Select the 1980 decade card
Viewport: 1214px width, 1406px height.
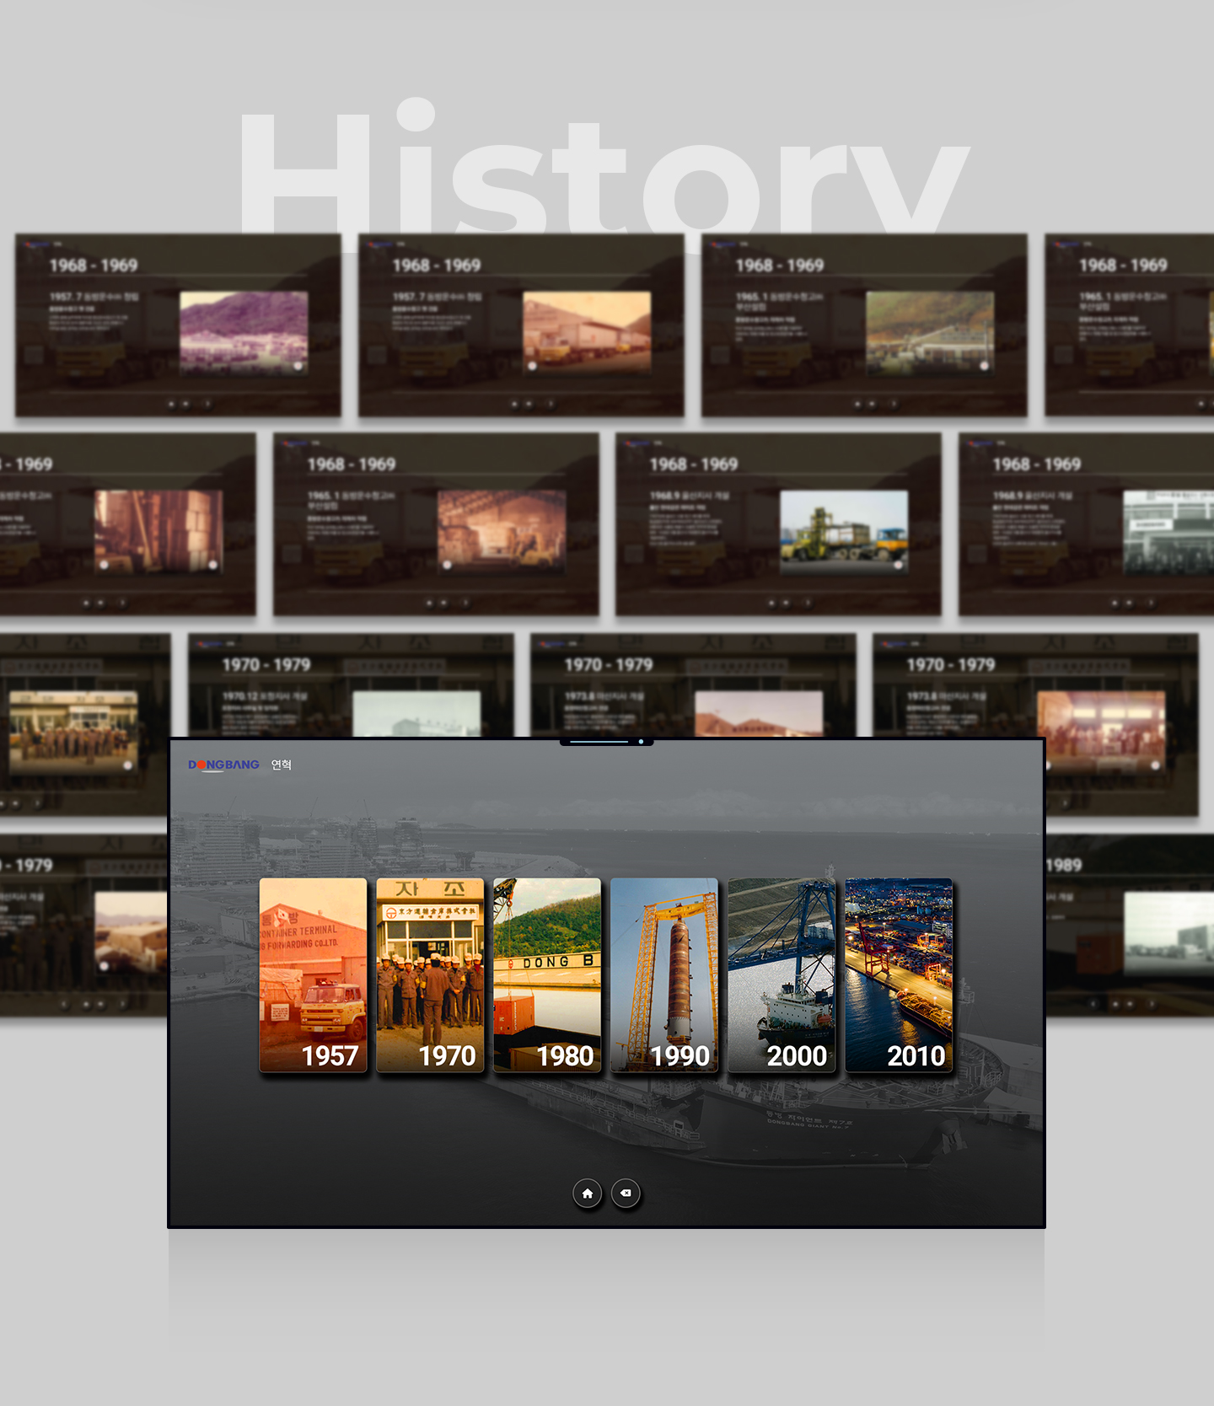(x=547, y=975)
